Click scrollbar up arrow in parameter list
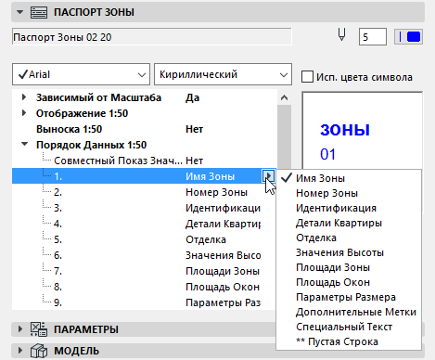This screenshot has height=360, width=435. pyautogui.click(x=284, y=97)
